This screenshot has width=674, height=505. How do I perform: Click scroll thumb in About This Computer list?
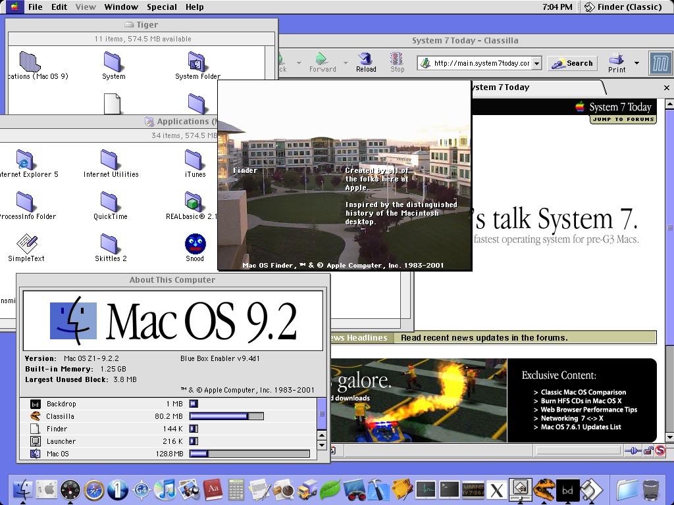322,414
